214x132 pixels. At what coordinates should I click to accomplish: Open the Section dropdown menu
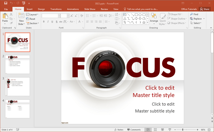point(33,23)
